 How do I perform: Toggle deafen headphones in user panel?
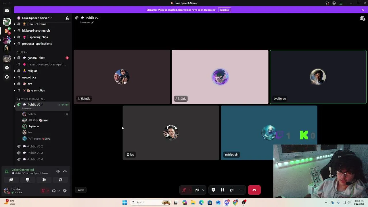coord(54,191)
